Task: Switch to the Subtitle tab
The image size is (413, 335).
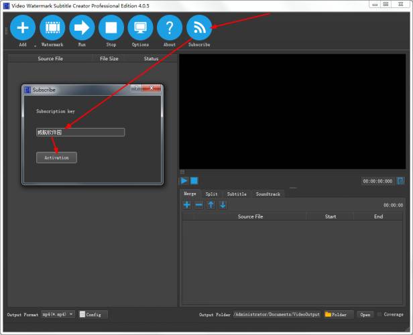Action: pyautogui.click(x=237, y=194)
